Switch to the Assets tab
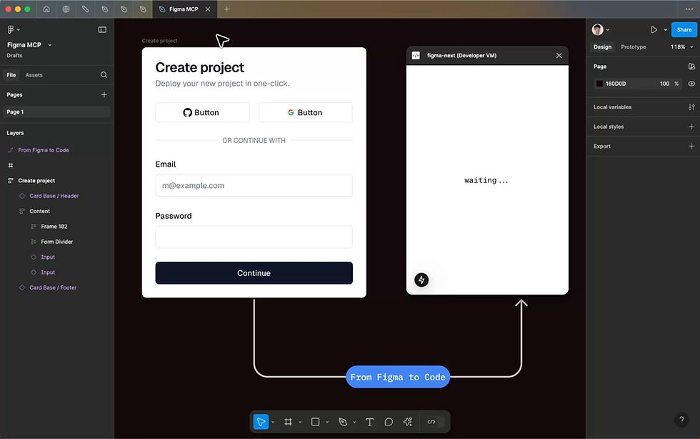 coord(34,75)
